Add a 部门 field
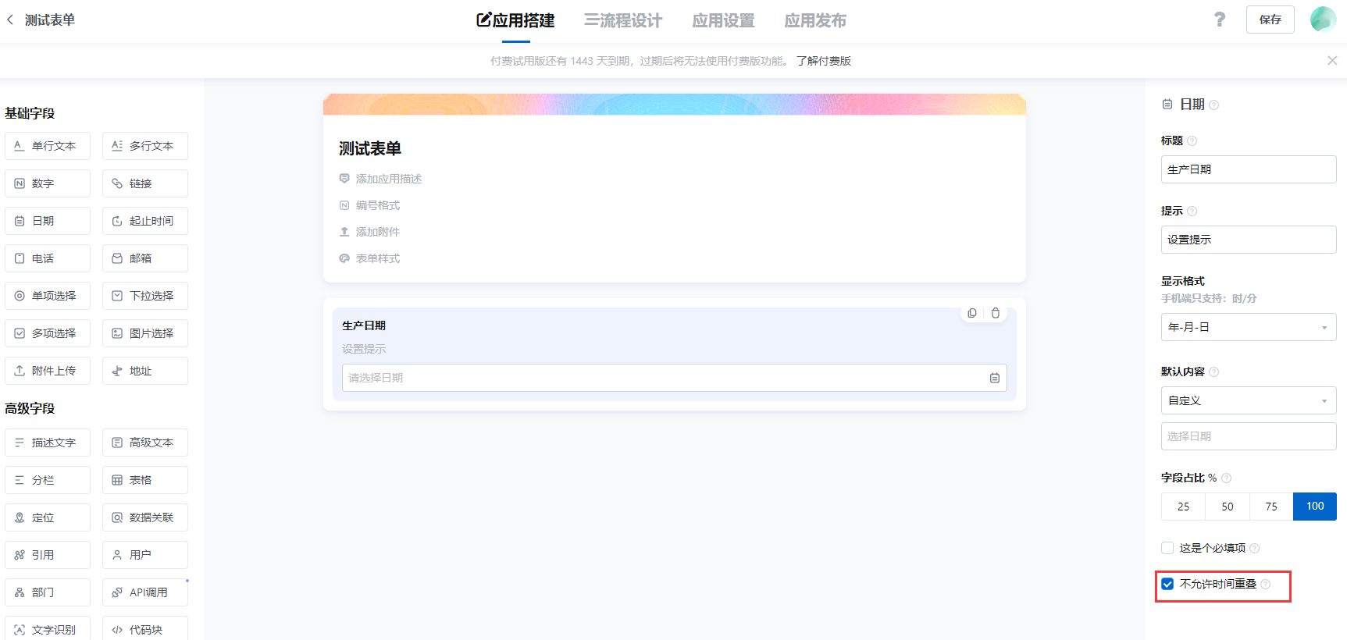The image size is (1347, 640). click(x=48, y=592)
